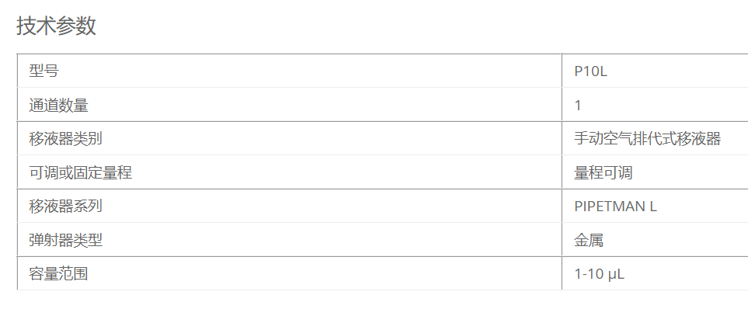Click the channel count value 1
Screen dimensions: 748x323
pos(578,106)
